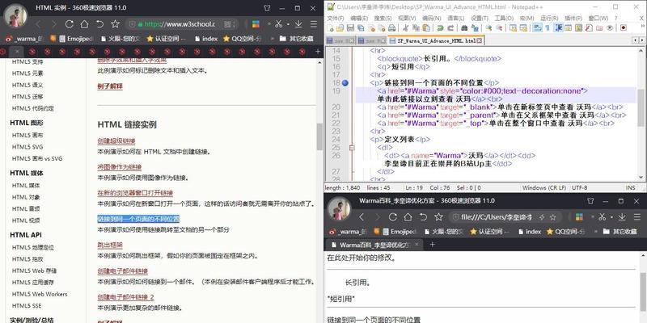The height and width of the screenshot is (323, 647).
Task: Go to home page in the w3school browser
Action: [x=84, y=24]
